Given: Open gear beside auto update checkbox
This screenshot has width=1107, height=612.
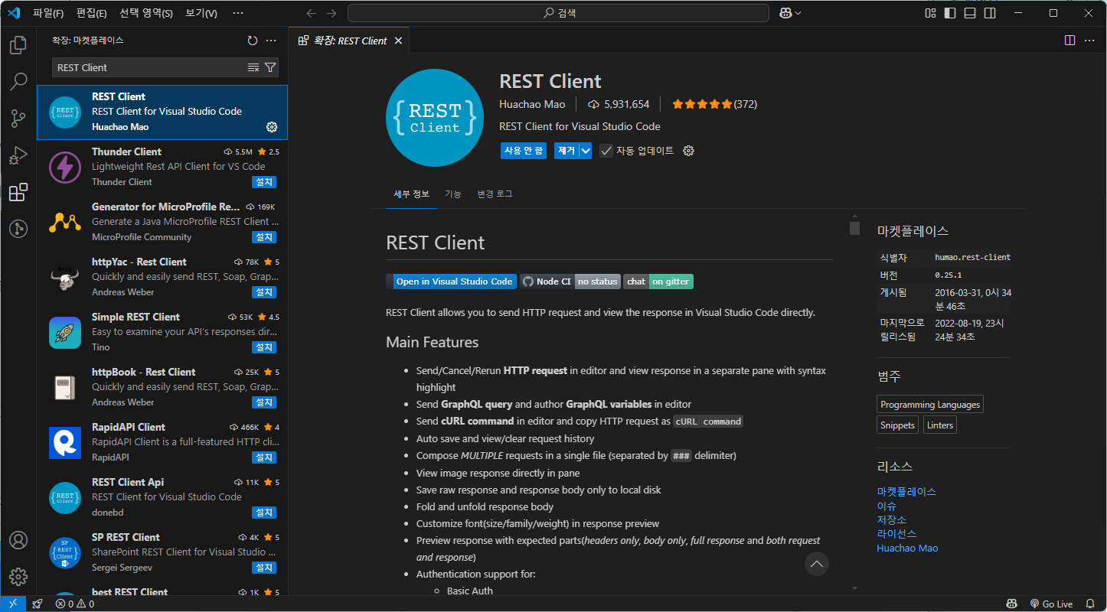Looking at the screenshot, I should (688, 151).
